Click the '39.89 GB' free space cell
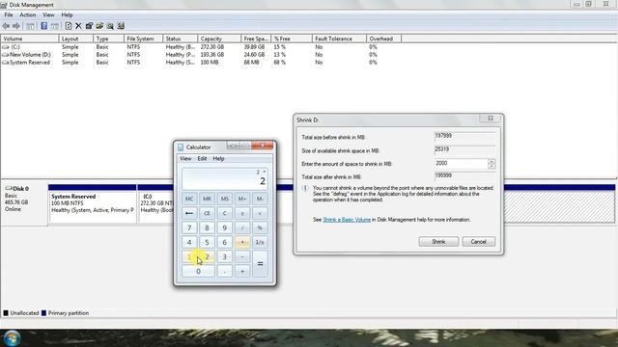Image resolution: width=618 pixels, height=347 pixels. [254, 47]
